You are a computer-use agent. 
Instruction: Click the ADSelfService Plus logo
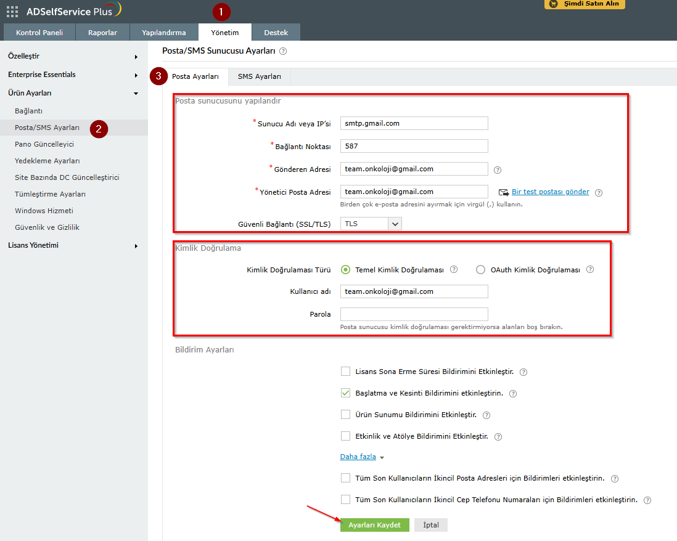point(74,10)
